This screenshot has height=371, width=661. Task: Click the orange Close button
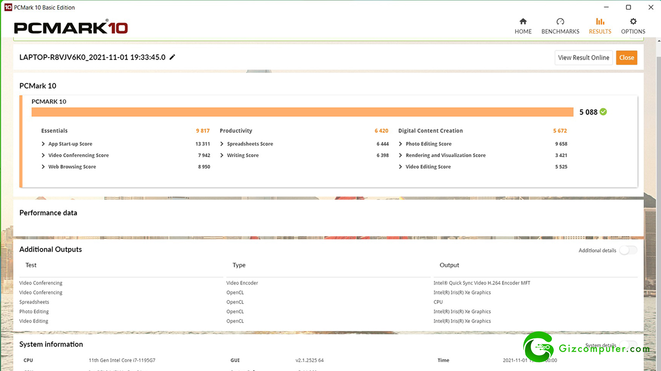(627, 58)
